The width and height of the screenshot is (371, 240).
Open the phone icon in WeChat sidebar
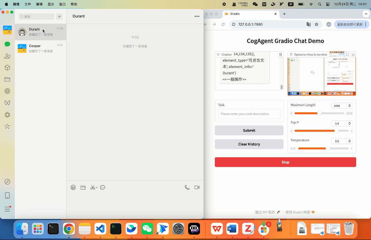point(7,195)
